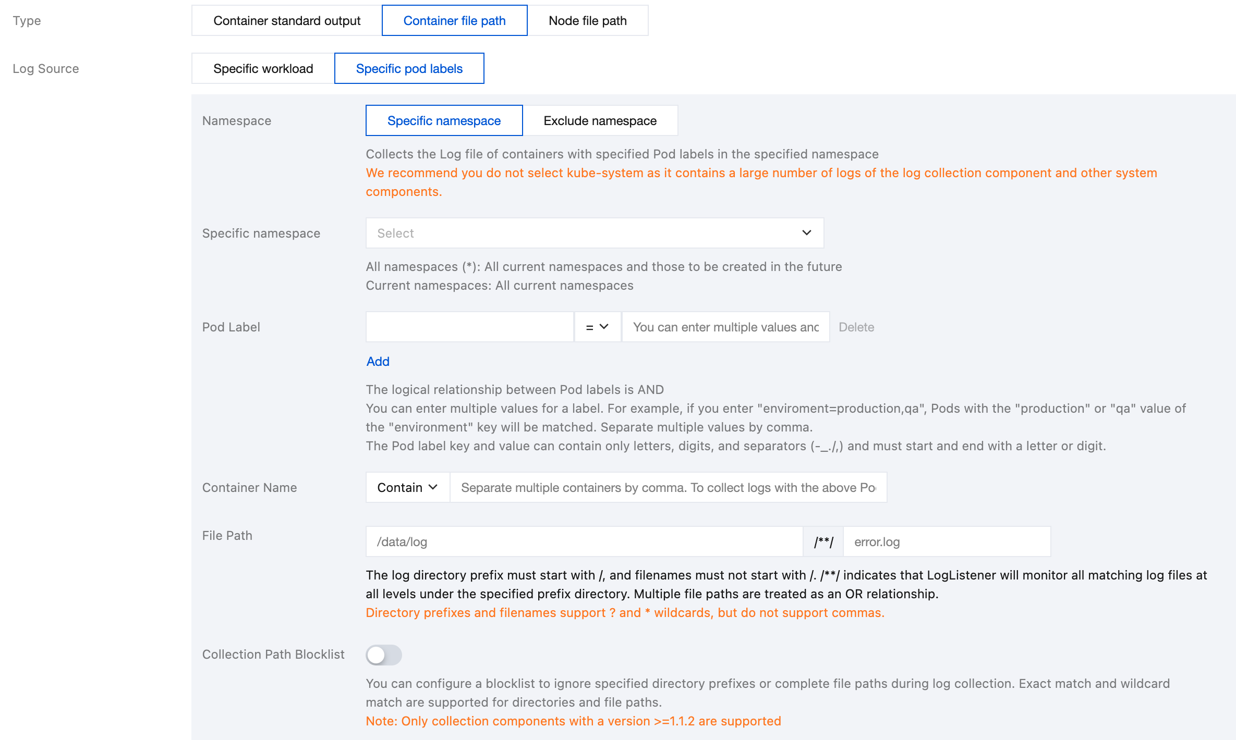Click the namespace dropdown chevron arrow
The height and width of the screenshot is (740, 1236).
(806, 233)
